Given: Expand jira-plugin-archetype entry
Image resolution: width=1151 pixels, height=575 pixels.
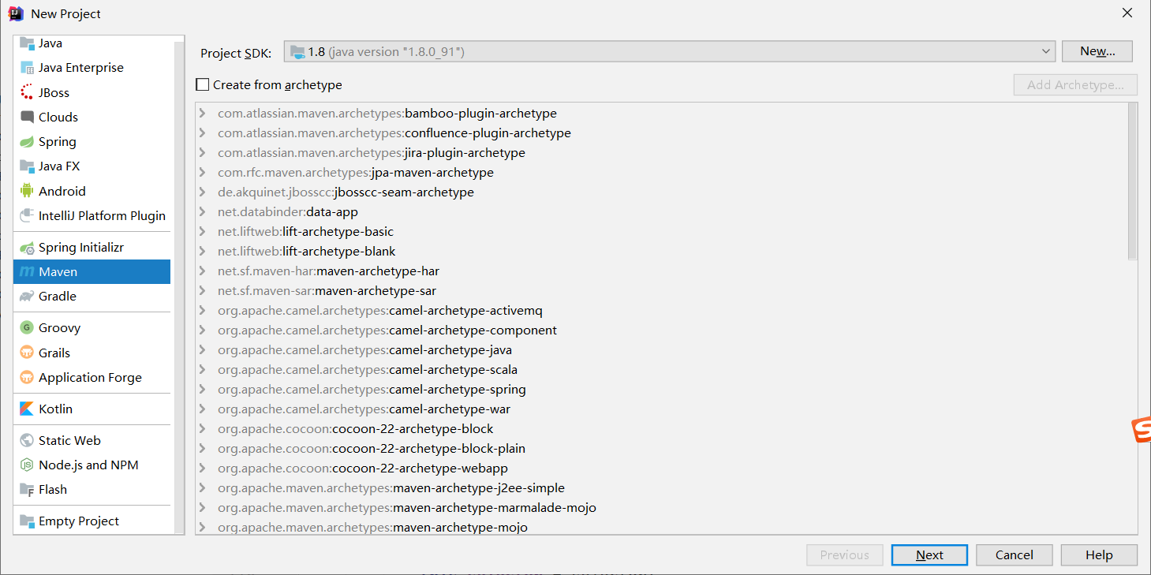Looking at the screenshot, I should tap(204, 153).
